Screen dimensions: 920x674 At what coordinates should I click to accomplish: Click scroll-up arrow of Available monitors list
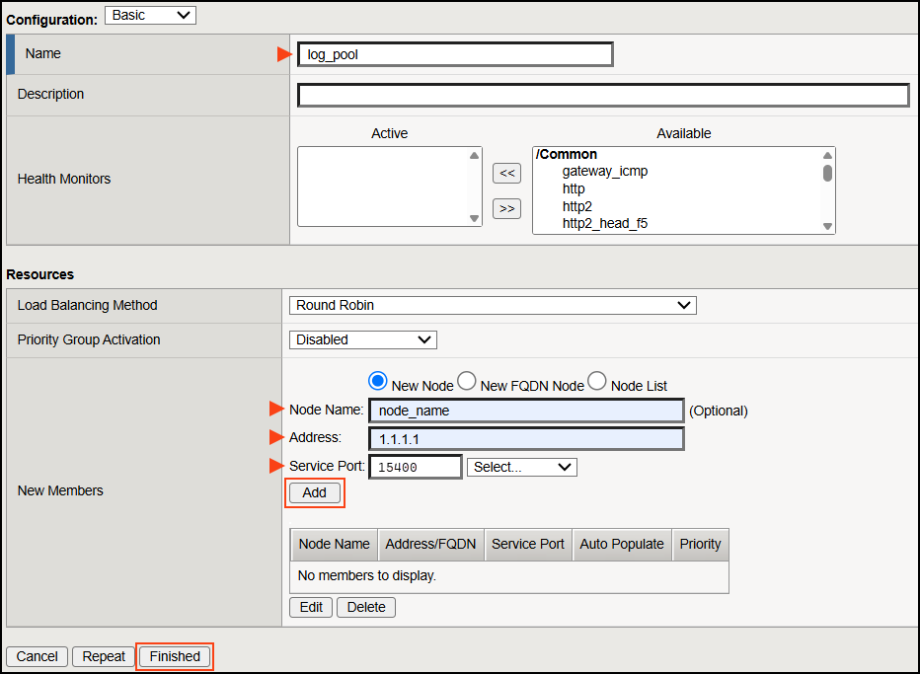(825, 154)
